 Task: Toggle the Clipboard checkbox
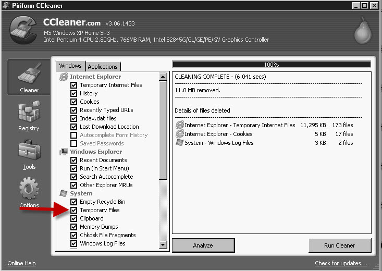tap(73, 218)
